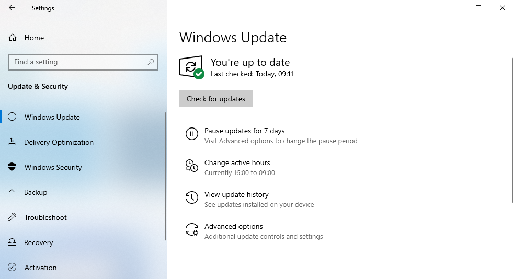The image size is (513, 279).
Task: Open the Advanced options link text
Action: click(x=234, y=226)
